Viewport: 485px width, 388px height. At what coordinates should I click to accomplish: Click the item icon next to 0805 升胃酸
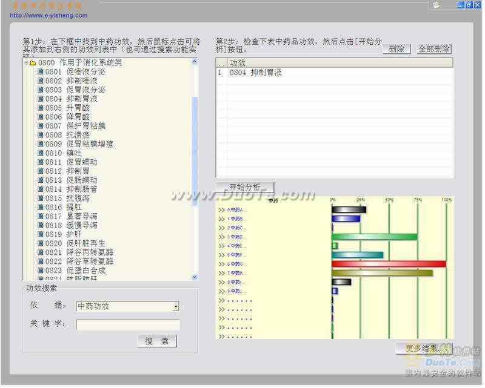click(40, 108)
